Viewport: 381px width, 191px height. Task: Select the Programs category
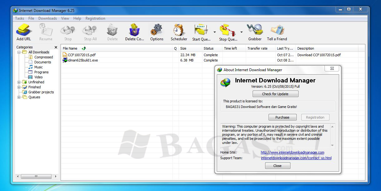pos(41,72)
